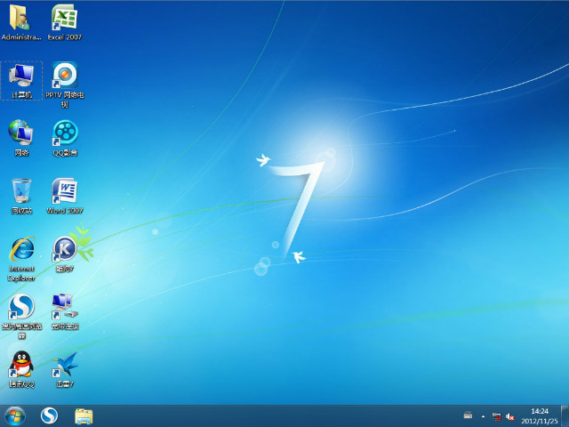Show hidden tray icons arrow

click(x=483, y=416)
